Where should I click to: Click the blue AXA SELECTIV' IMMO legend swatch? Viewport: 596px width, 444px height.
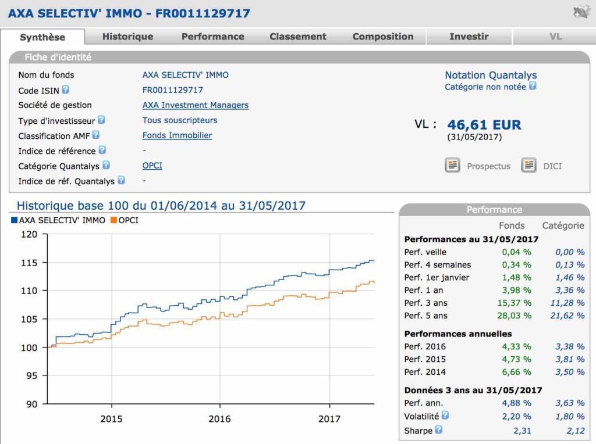15,220
